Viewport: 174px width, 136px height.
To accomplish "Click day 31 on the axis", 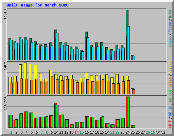I will 163,132.
